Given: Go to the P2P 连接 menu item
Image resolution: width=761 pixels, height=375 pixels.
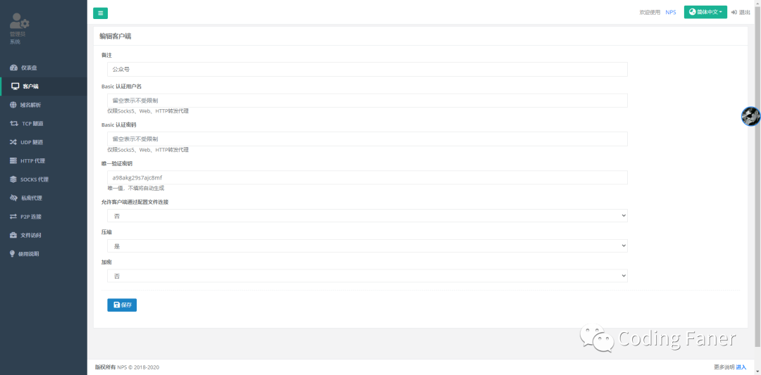Looking at the screenshot, I should click(x=30, y=217).
